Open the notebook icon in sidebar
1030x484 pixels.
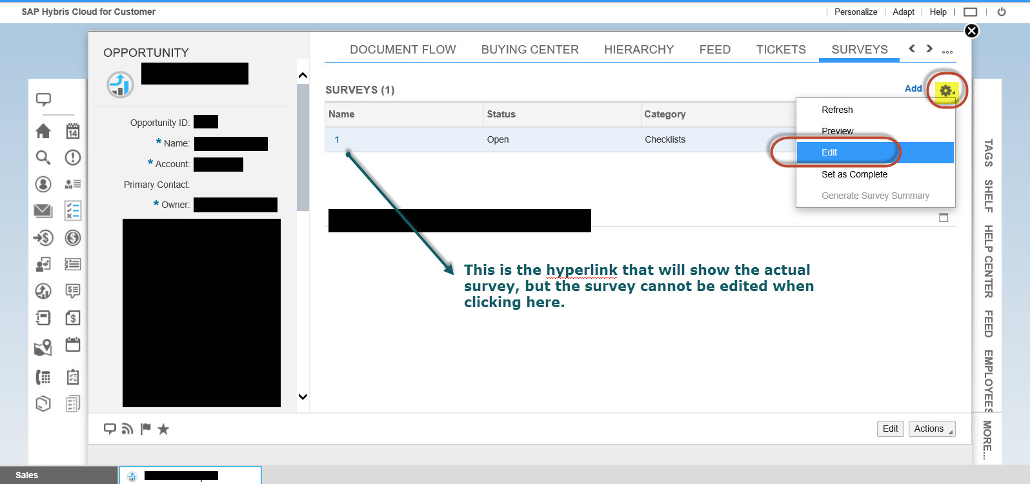coord(43,318)
